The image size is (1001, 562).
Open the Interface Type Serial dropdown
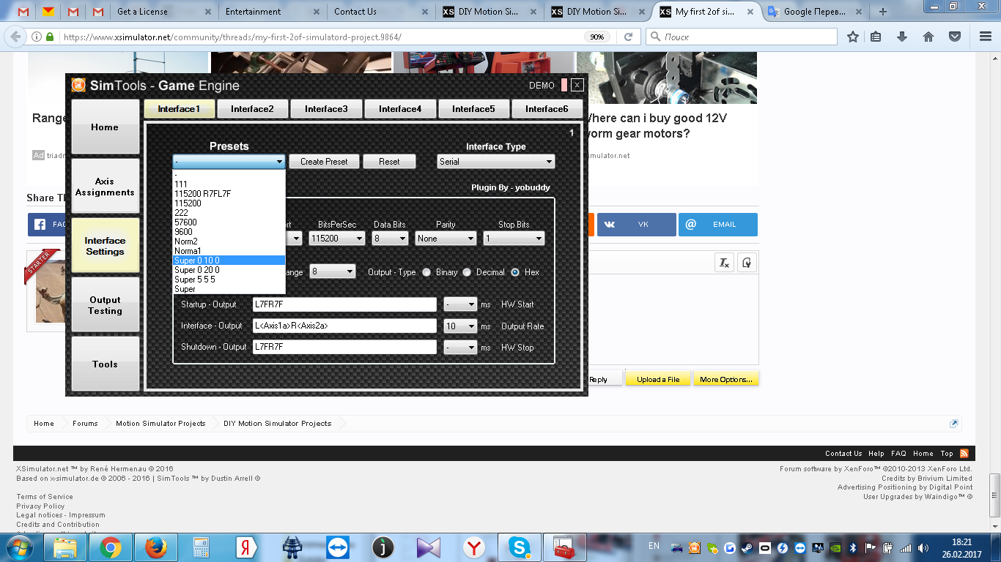[x=496, y=162]
